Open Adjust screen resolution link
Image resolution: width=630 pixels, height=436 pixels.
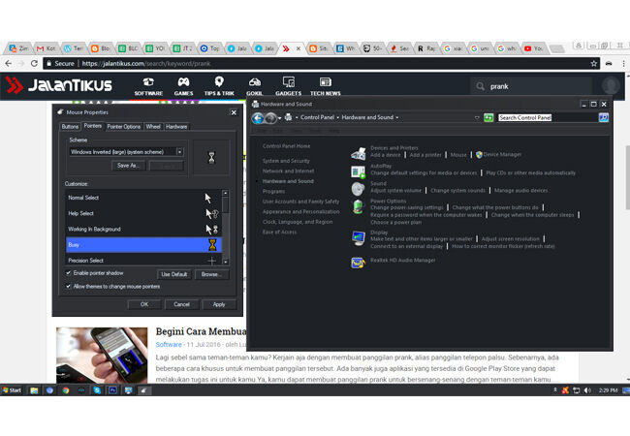click(x=510, y=239)
